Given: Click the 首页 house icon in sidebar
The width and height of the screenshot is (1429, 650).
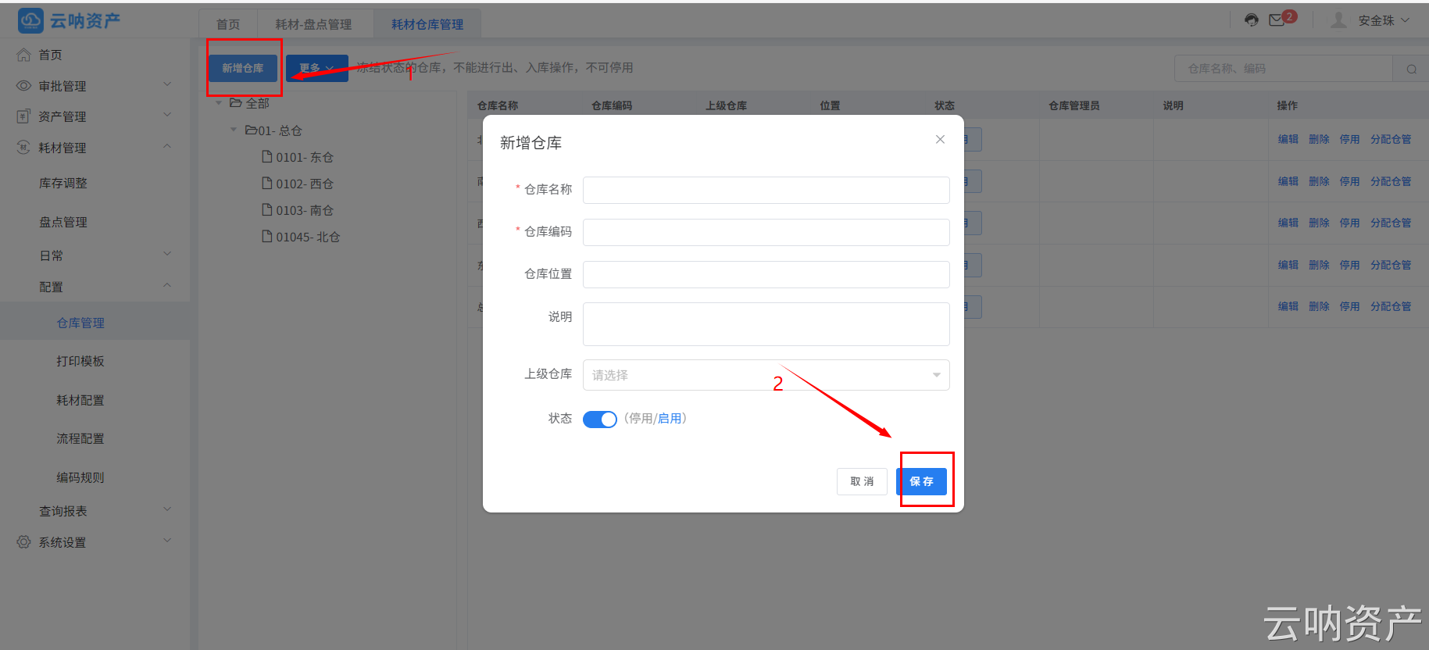Looking at the screenshot, I should tap(24, 55).
